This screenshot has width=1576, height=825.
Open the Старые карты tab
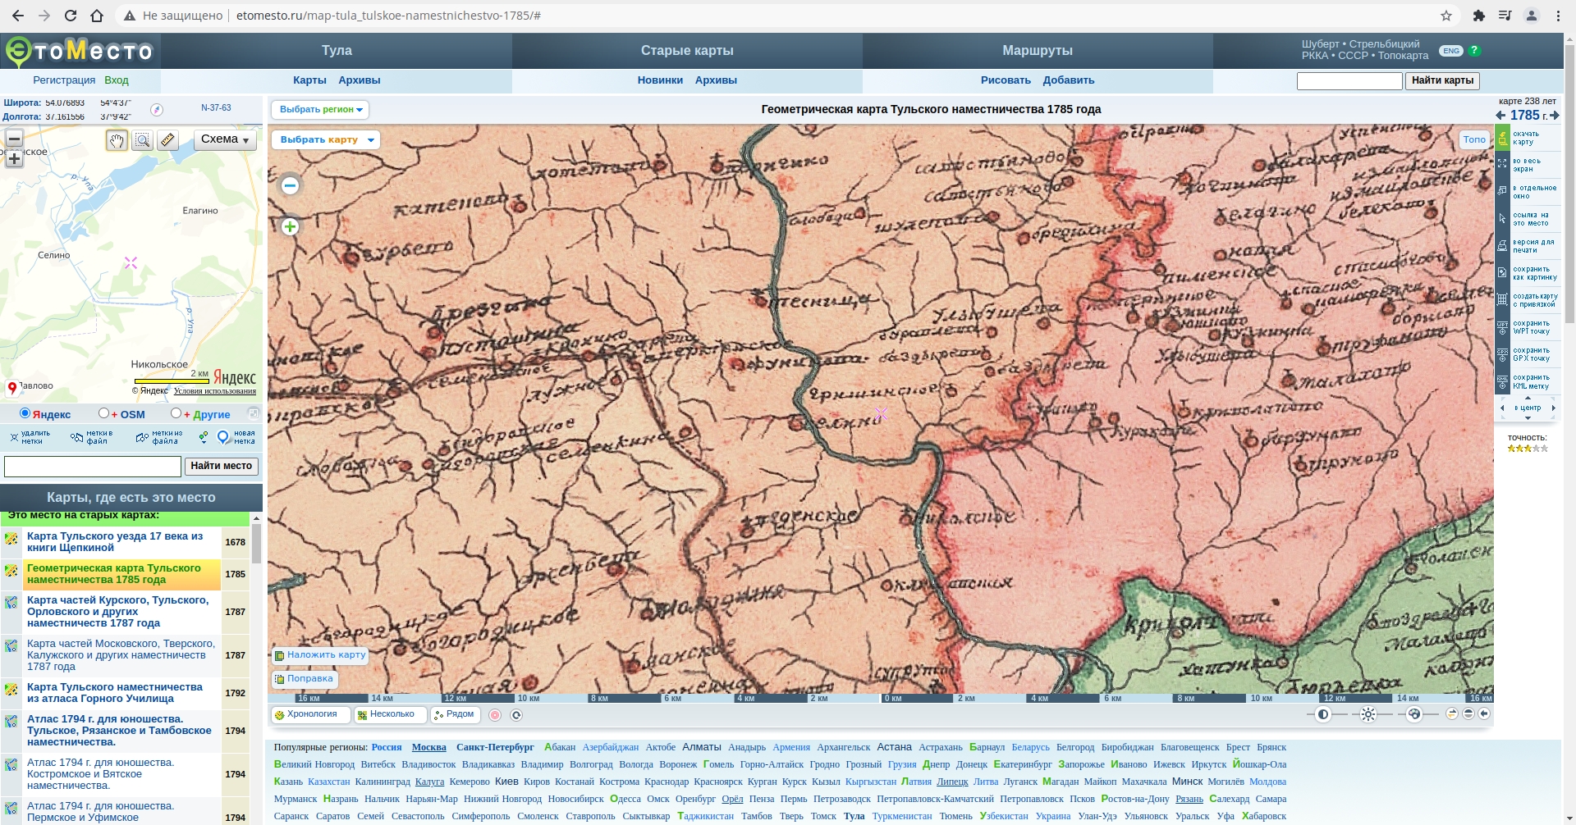(x=687, y=51)
